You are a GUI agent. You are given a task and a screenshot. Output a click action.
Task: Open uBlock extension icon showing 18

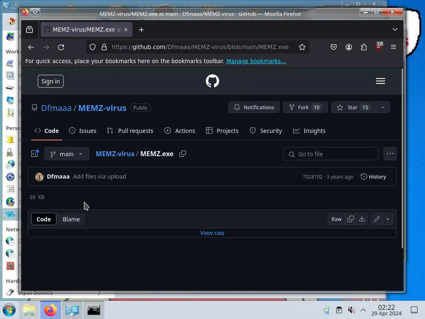(x=379, y=47)
